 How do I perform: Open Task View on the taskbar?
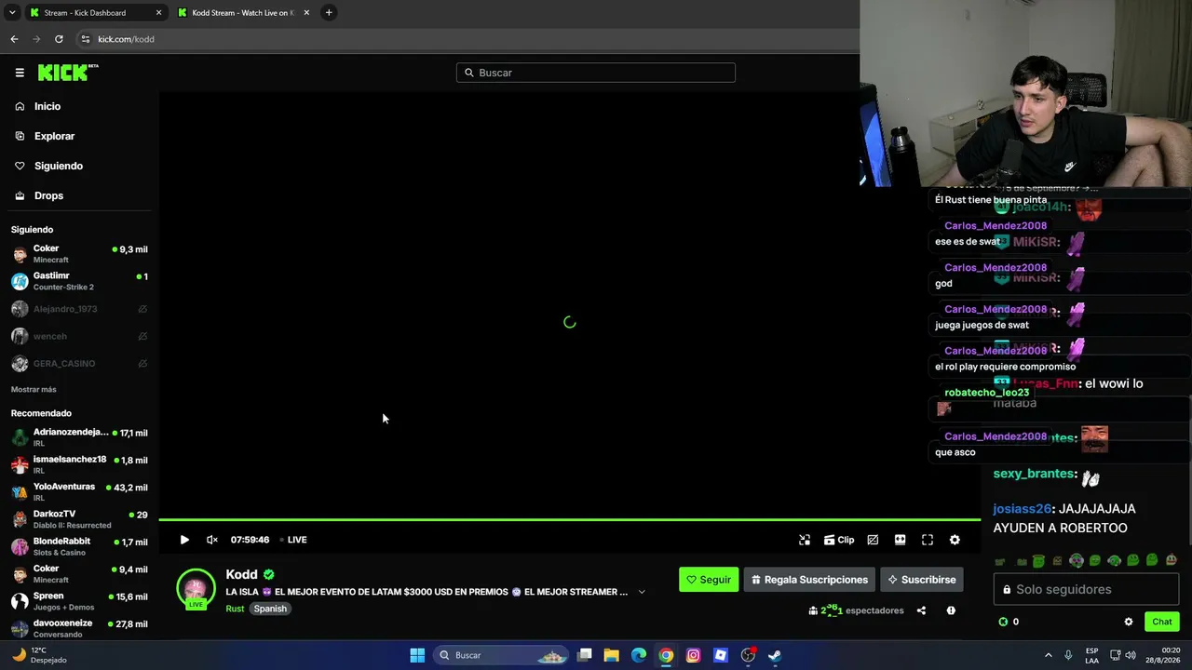(585, 655)
